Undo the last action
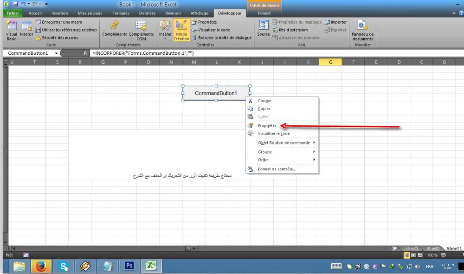The image size is (464, 274). click(x=23, y=4)
